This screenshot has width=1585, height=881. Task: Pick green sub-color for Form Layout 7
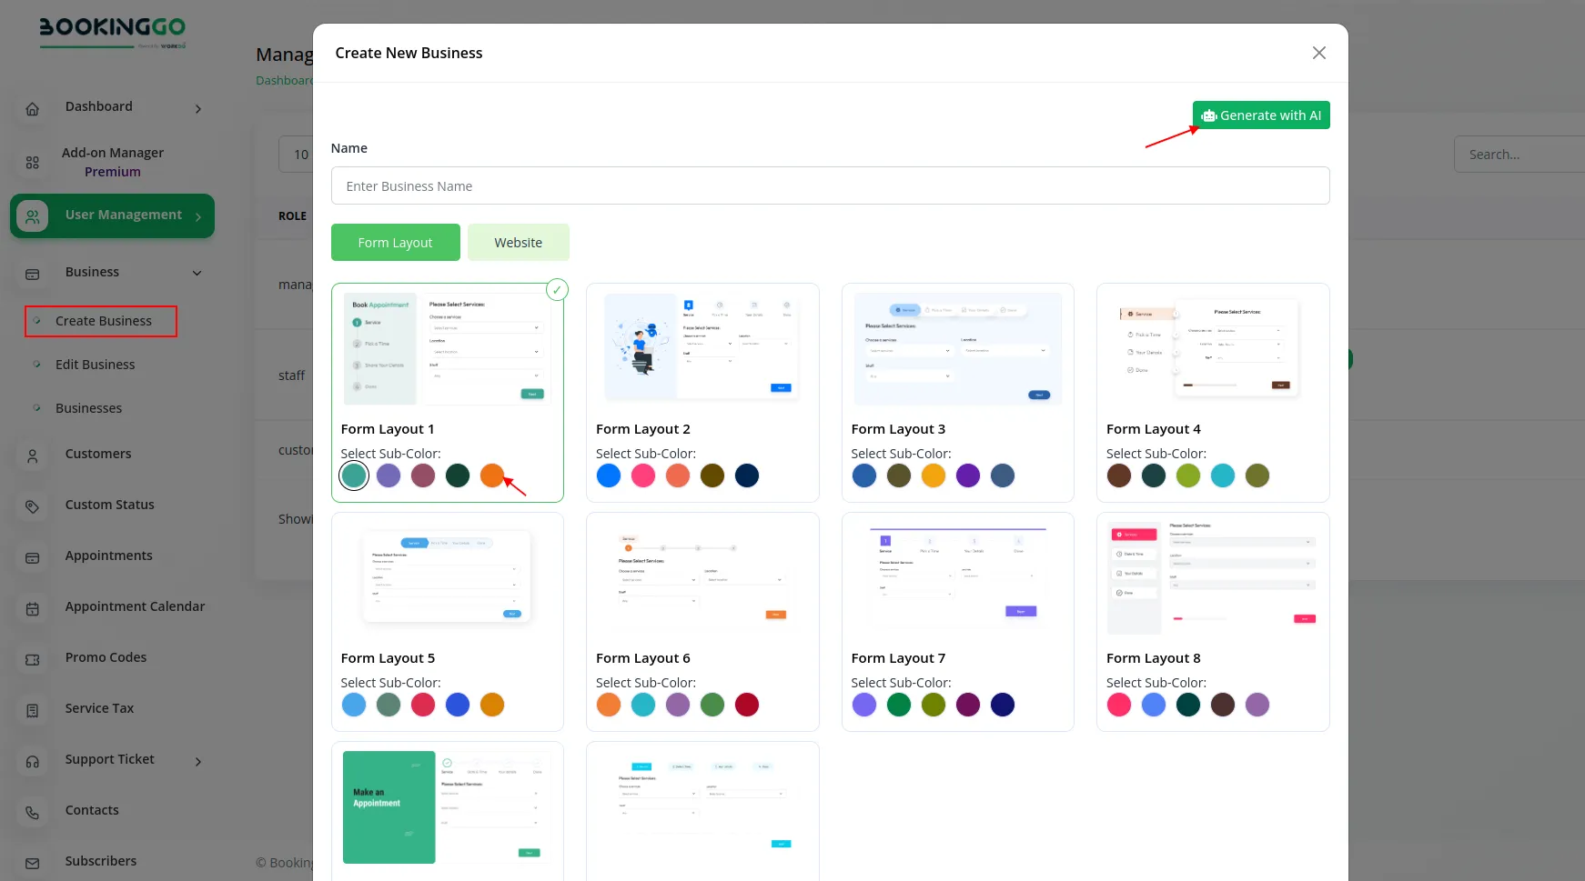pyautogui.click(x=899, y=705)
